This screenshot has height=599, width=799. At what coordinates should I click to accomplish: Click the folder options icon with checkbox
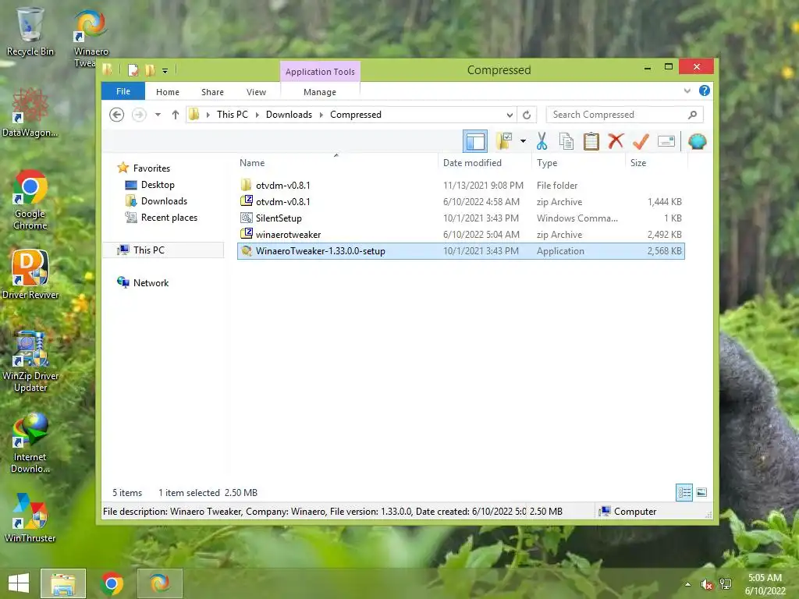point(504,141)
